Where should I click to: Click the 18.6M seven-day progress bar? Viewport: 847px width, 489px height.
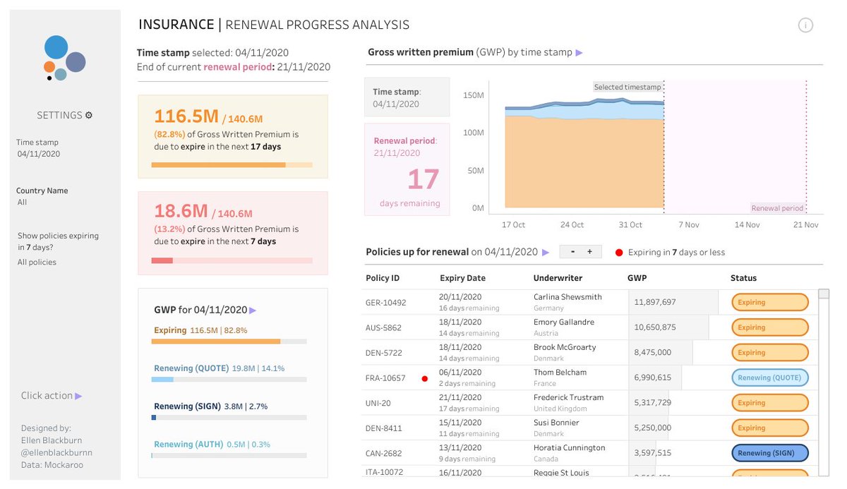tap(232, 260)
